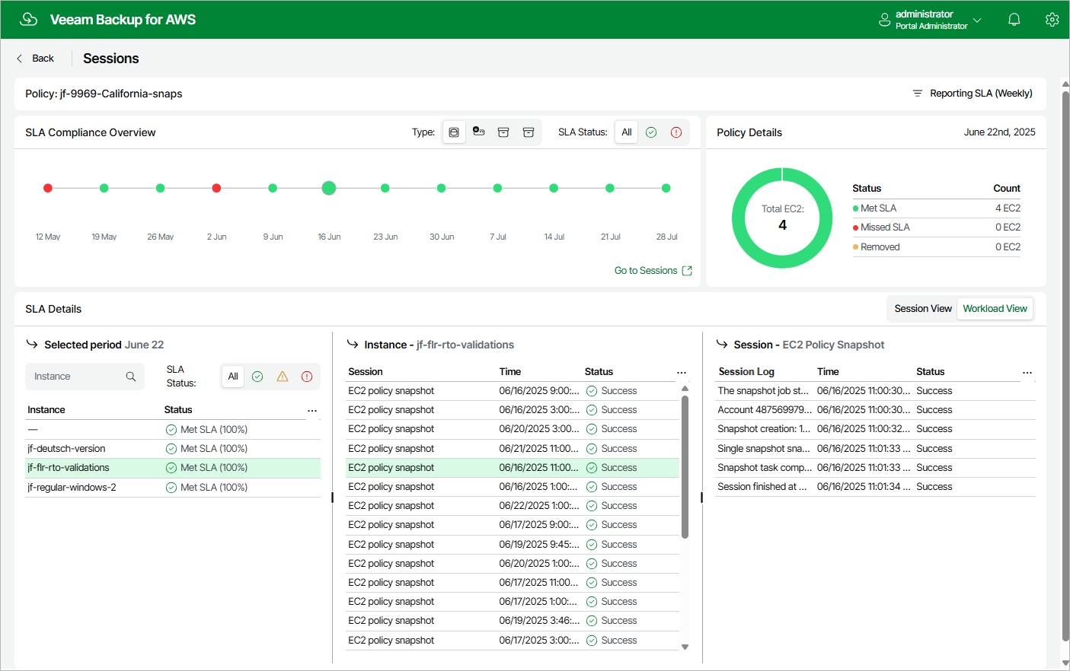
Task: Select the 28 Jul timeline point
Action: point(666,188)
